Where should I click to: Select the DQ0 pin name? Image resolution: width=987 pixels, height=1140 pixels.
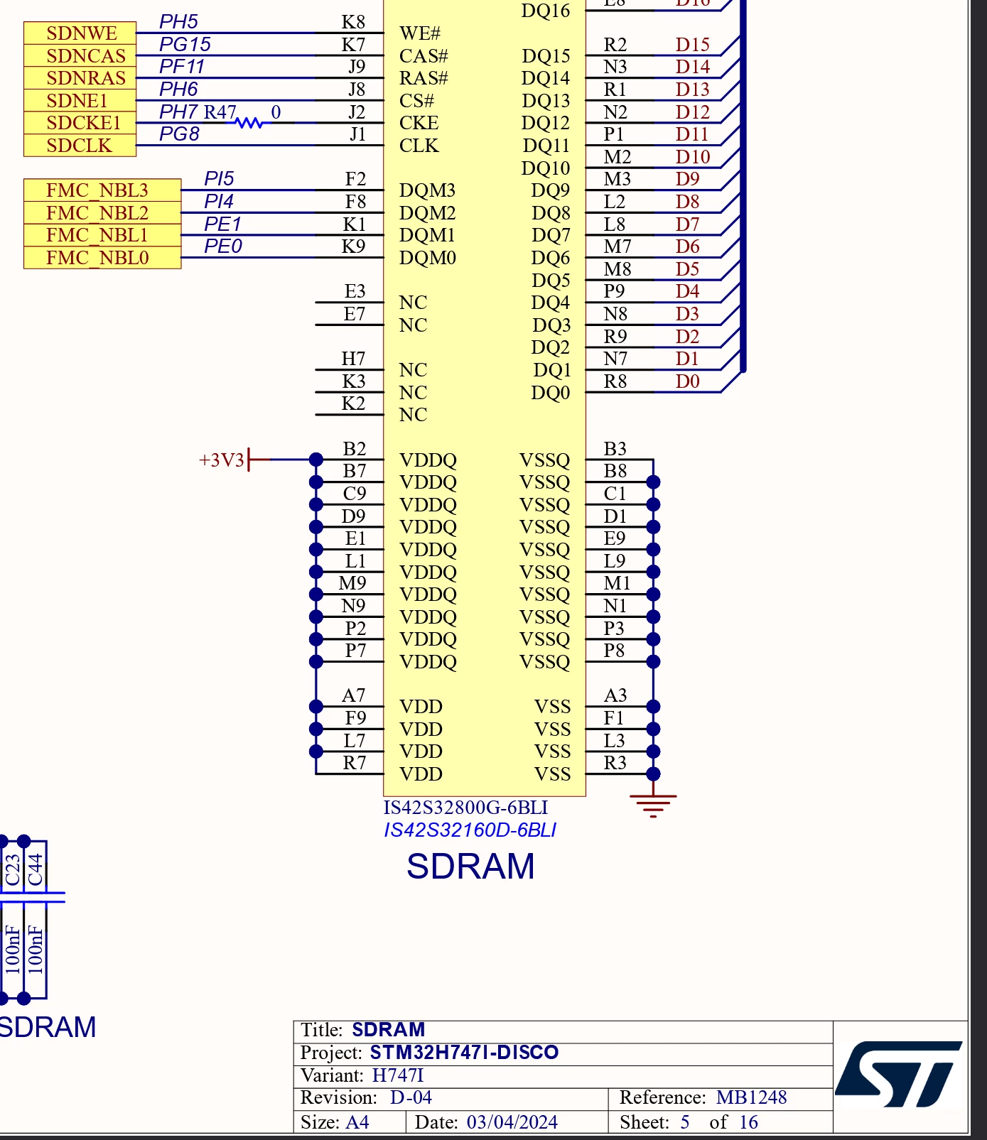pyautogui.click(x=551, y=393)
